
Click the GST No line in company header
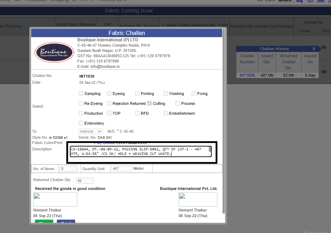click(x=124, y=56)
